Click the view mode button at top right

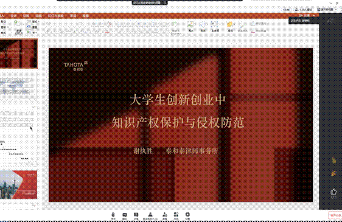[325, 10]
